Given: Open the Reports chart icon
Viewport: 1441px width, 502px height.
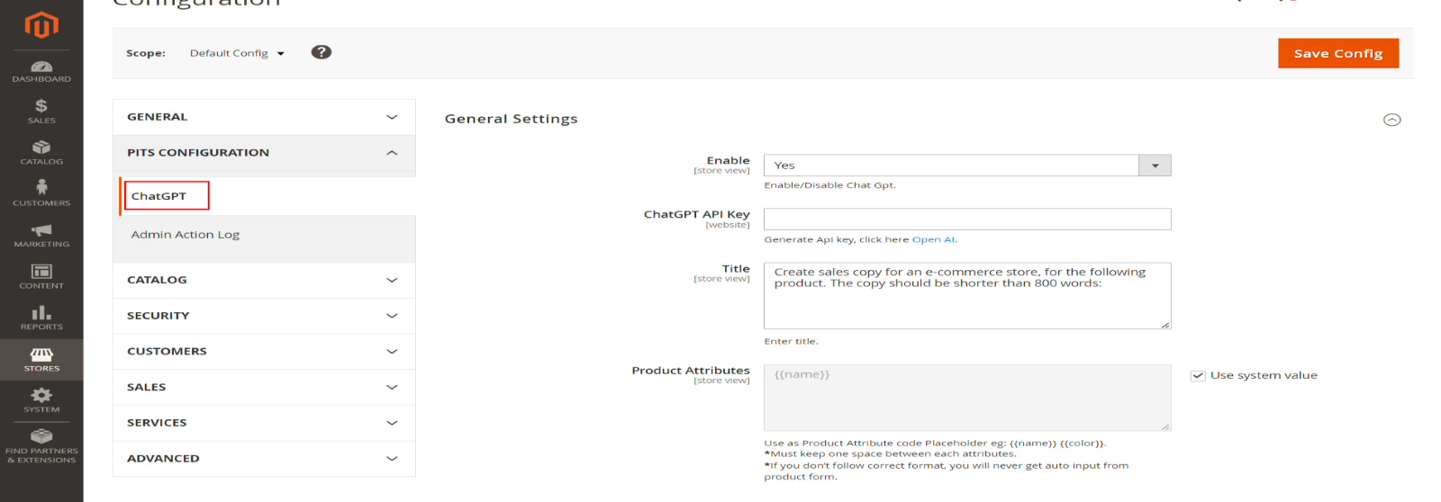Looking at the screenshot, I should [41, 318].
